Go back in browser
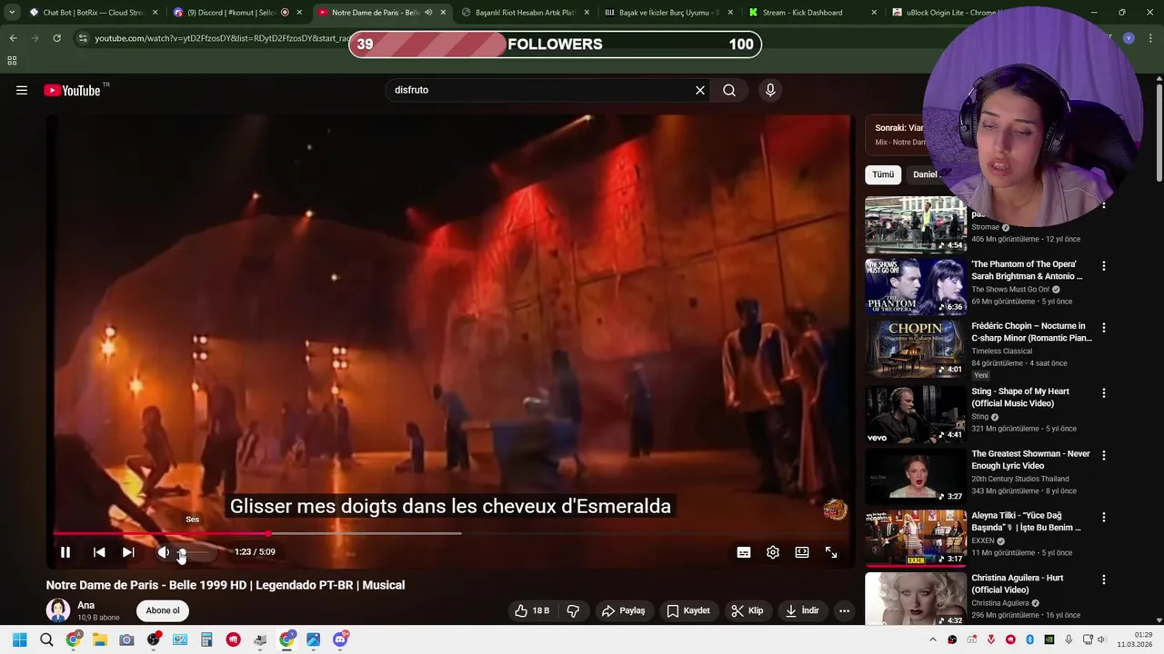 pyautogui.click(x=13, y=38)
